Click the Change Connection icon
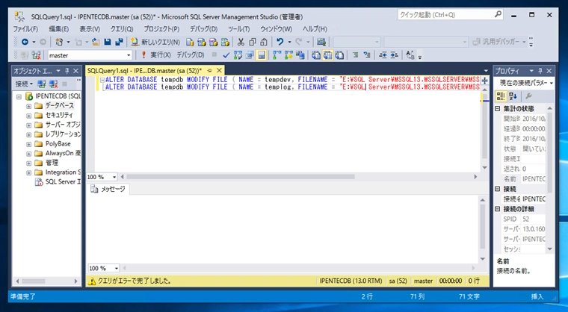The width and height of the screenshot is (568, 312). tap(36, 55)
